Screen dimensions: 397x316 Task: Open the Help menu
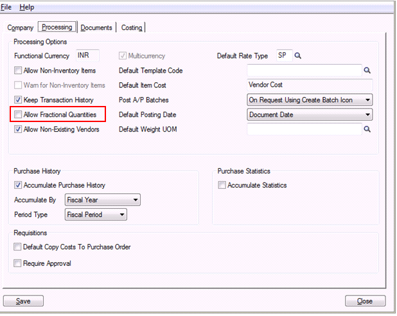26,7
